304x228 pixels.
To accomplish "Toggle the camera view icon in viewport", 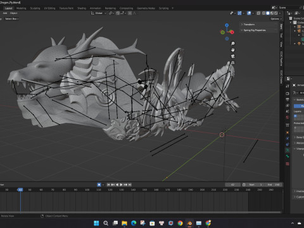I will pyautogui.click(x=232, y=56).
